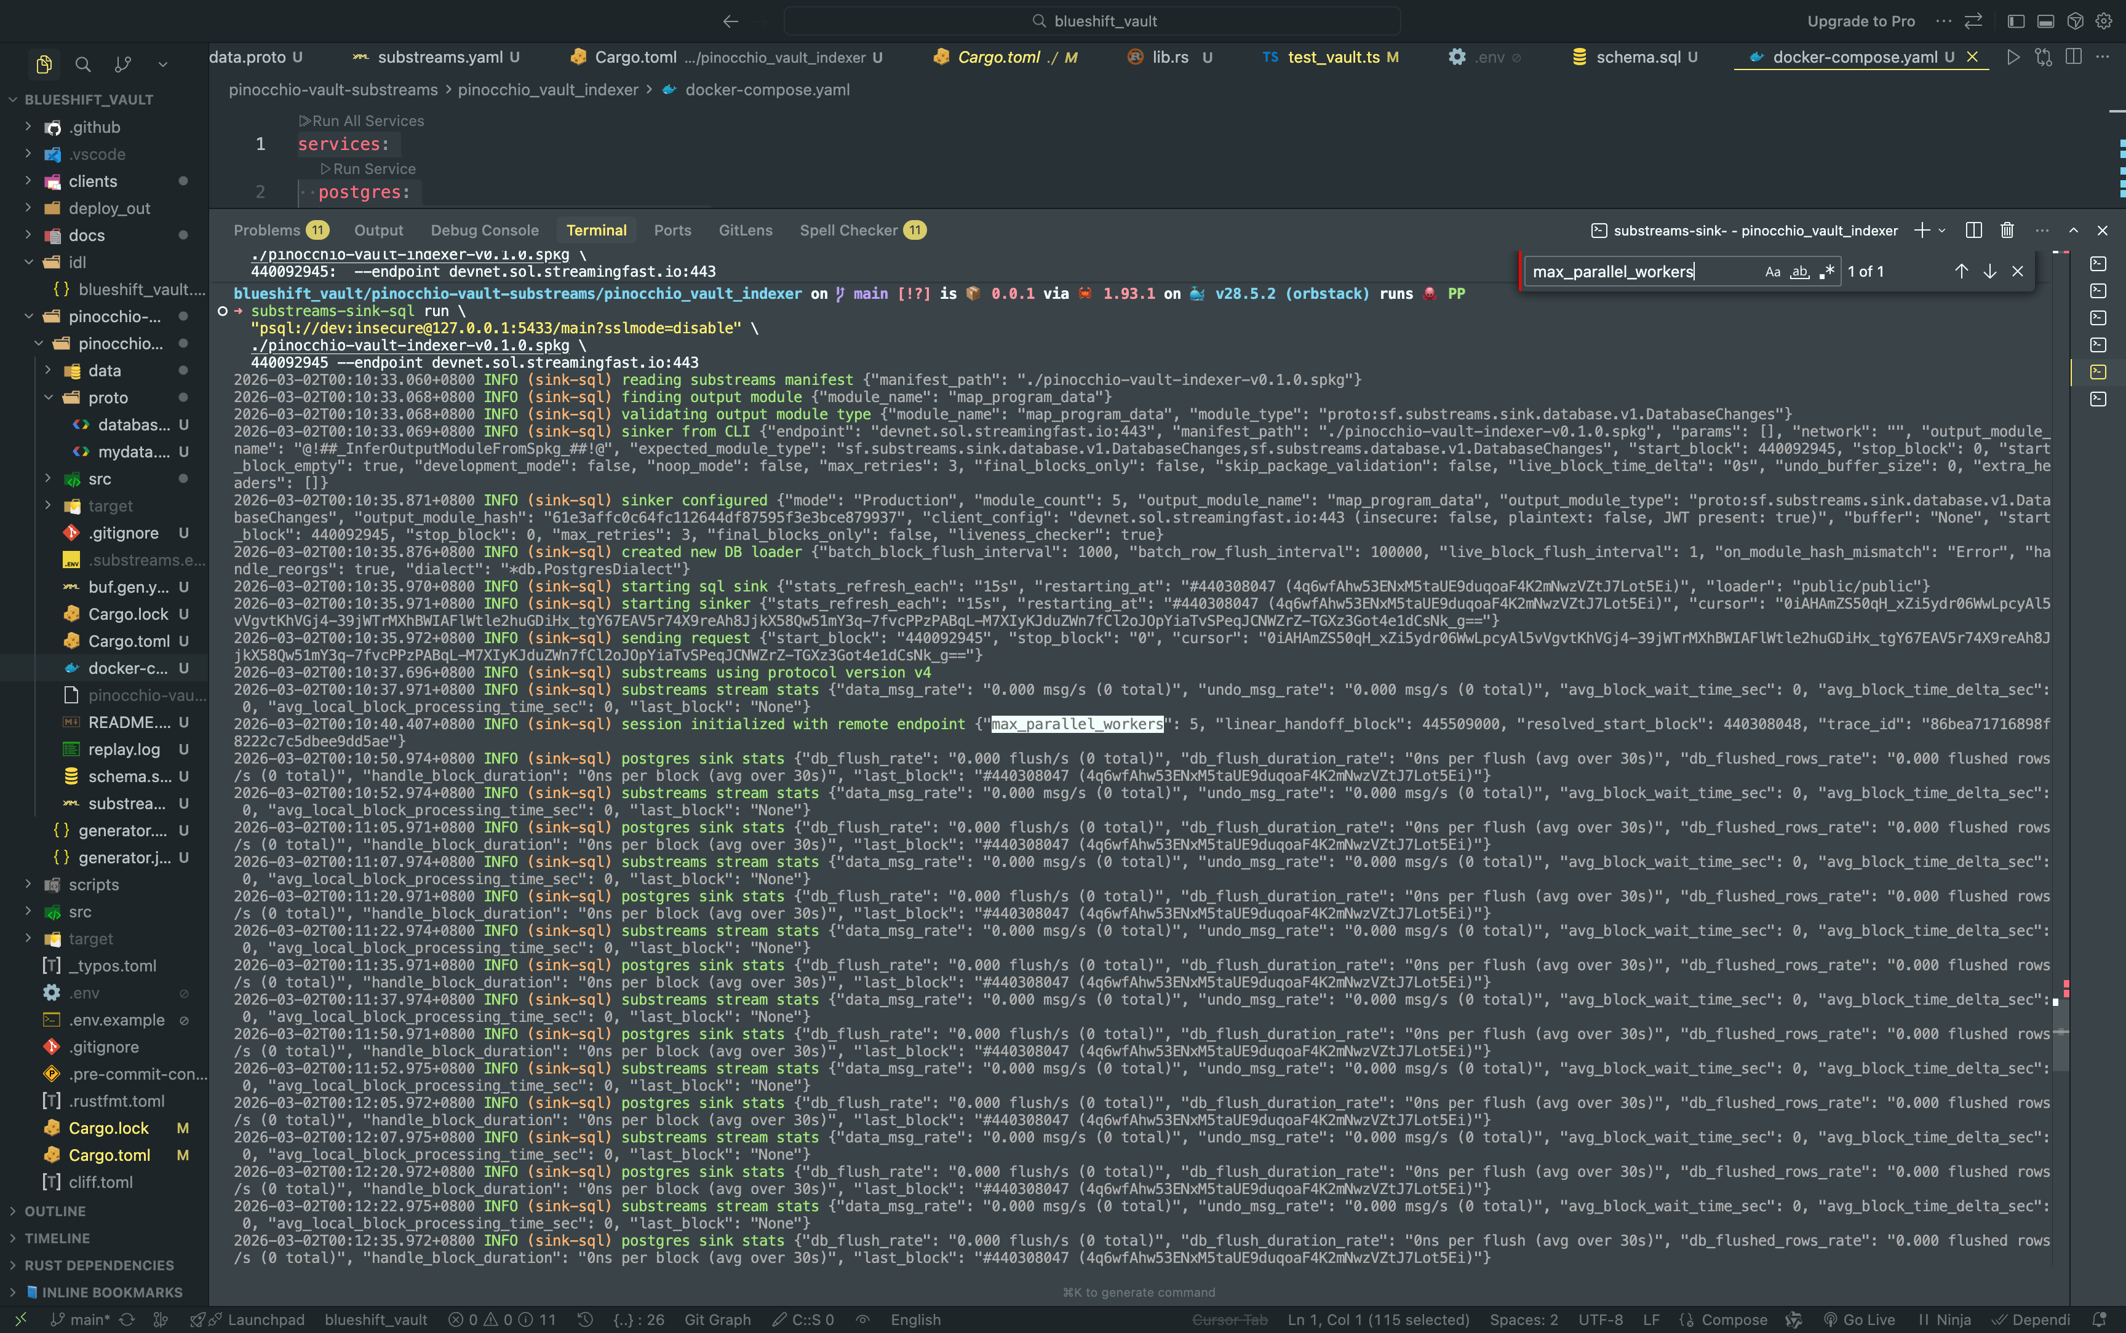The image size is (2126, 1333).
Task: Split the terminal panel
Action: (1973, 230)
